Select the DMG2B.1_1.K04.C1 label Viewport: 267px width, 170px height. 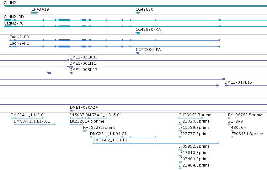(x=108, y=134)
